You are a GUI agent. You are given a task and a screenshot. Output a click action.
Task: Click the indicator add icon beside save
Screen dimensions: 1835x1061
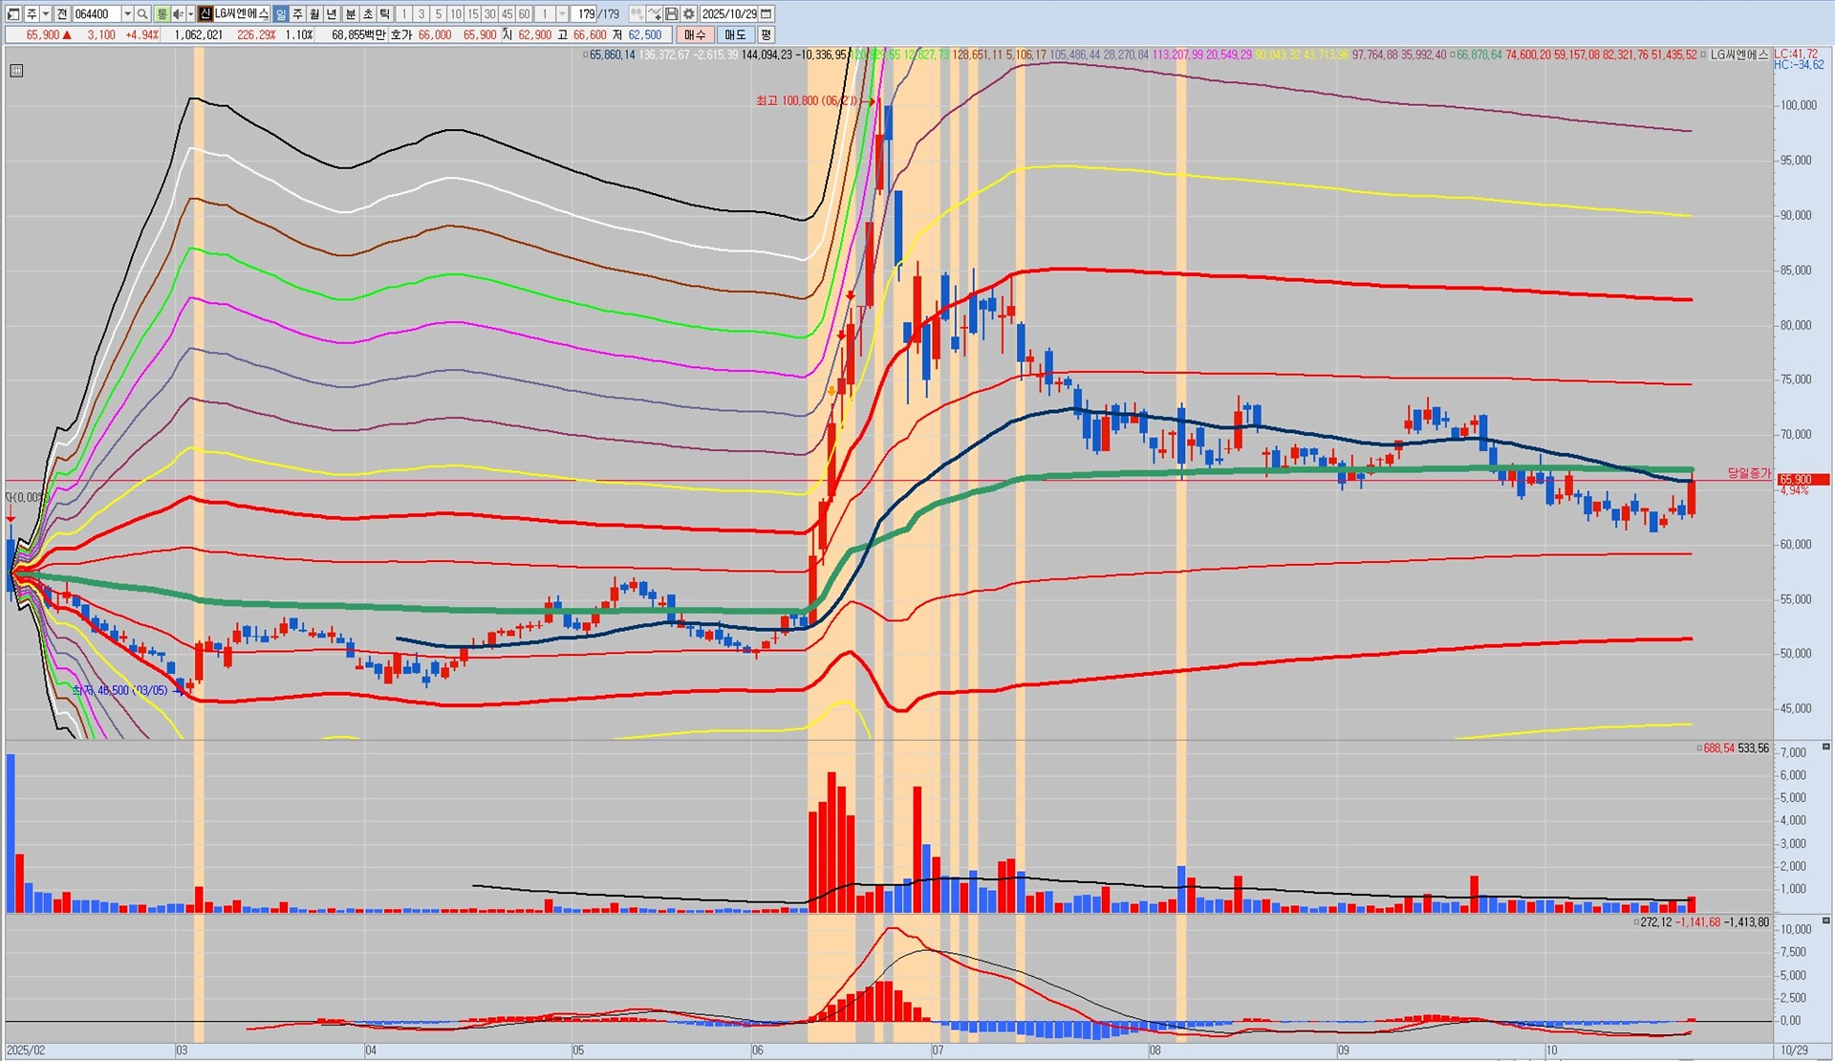(x=655, y=14)
